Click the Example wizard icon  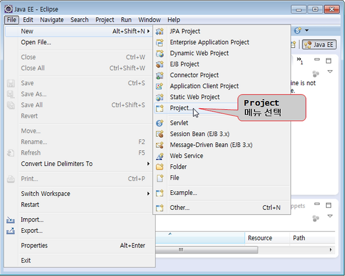click(160, 193)
